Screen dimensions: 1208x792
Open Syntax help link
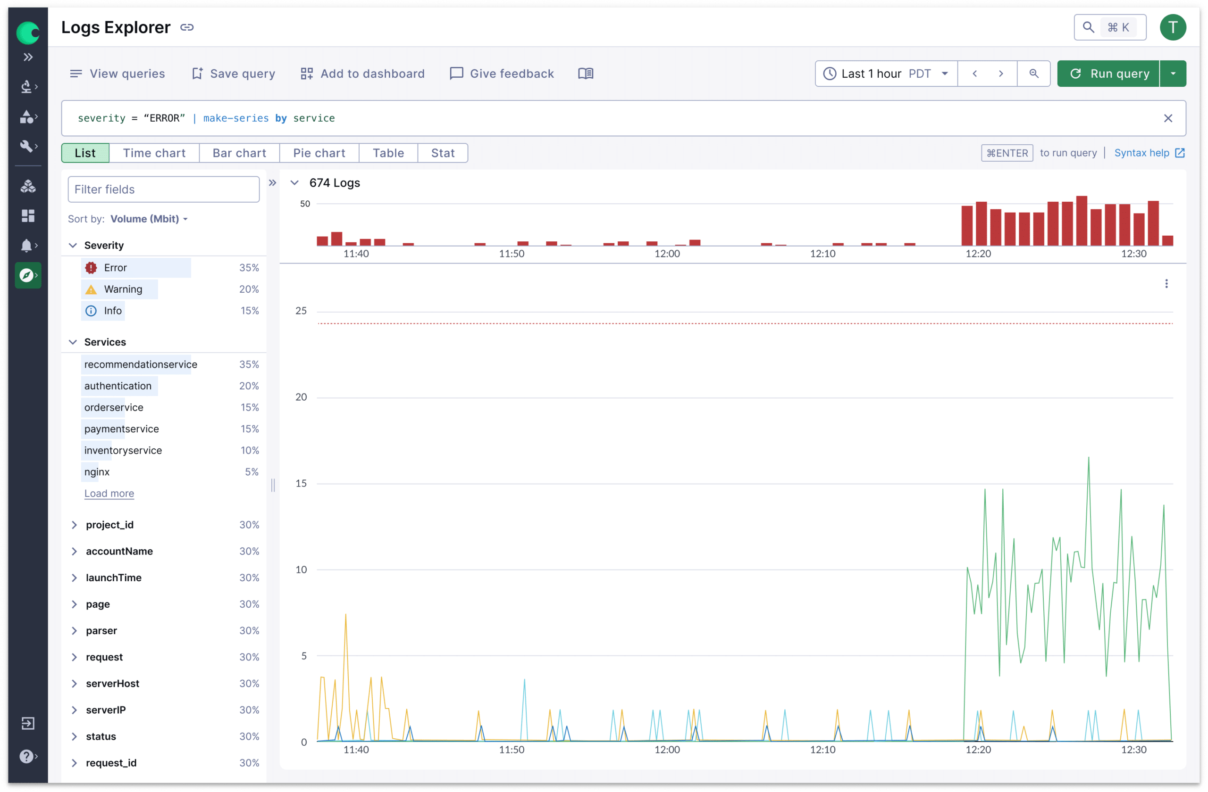pos(1149,153)
